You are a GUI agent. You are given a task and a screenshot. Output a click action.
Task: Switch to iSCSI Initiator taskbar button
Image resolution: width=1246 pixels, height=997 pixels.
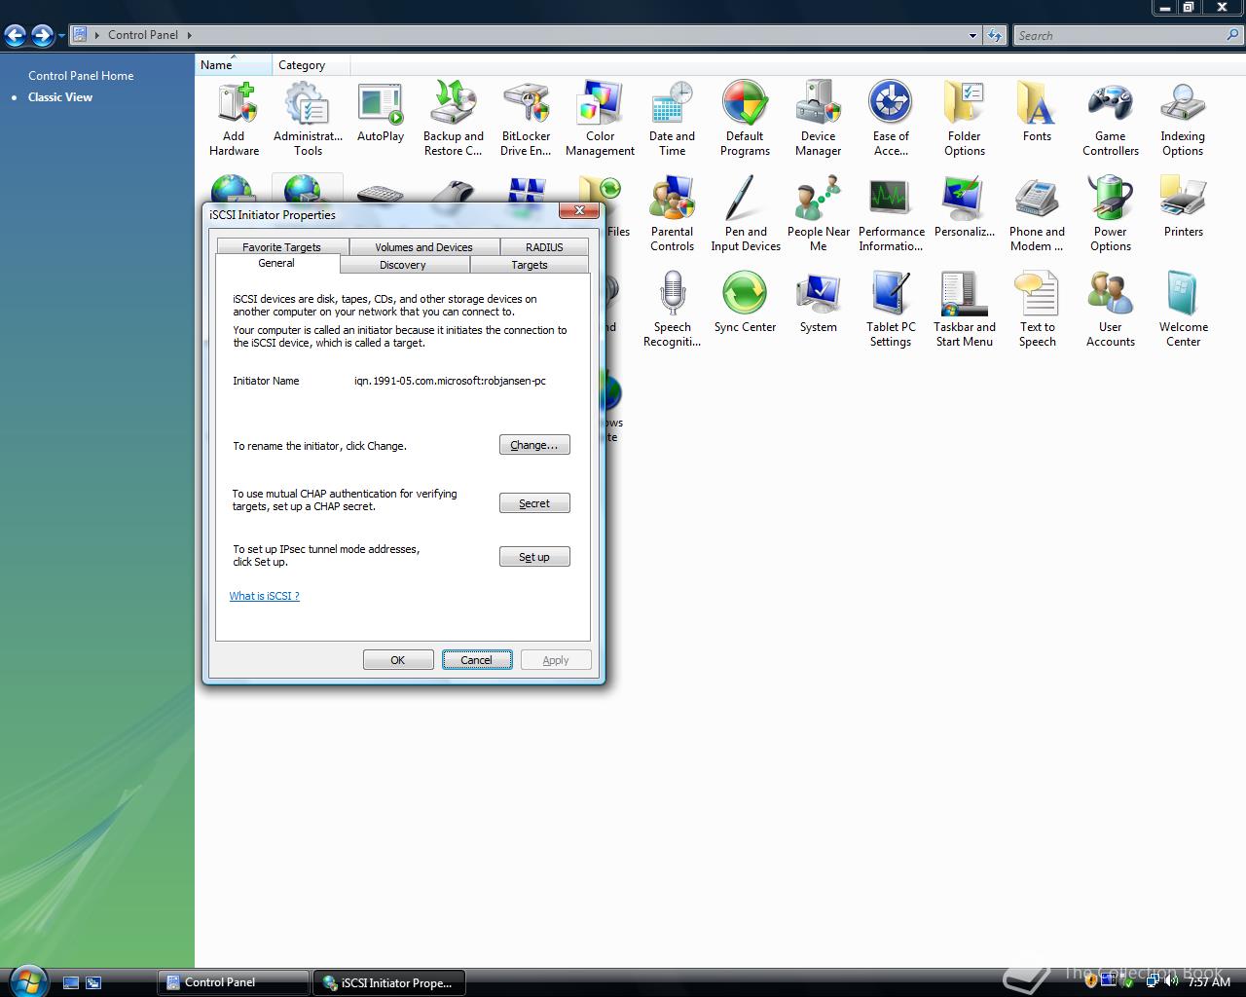[x=389, y=982]
